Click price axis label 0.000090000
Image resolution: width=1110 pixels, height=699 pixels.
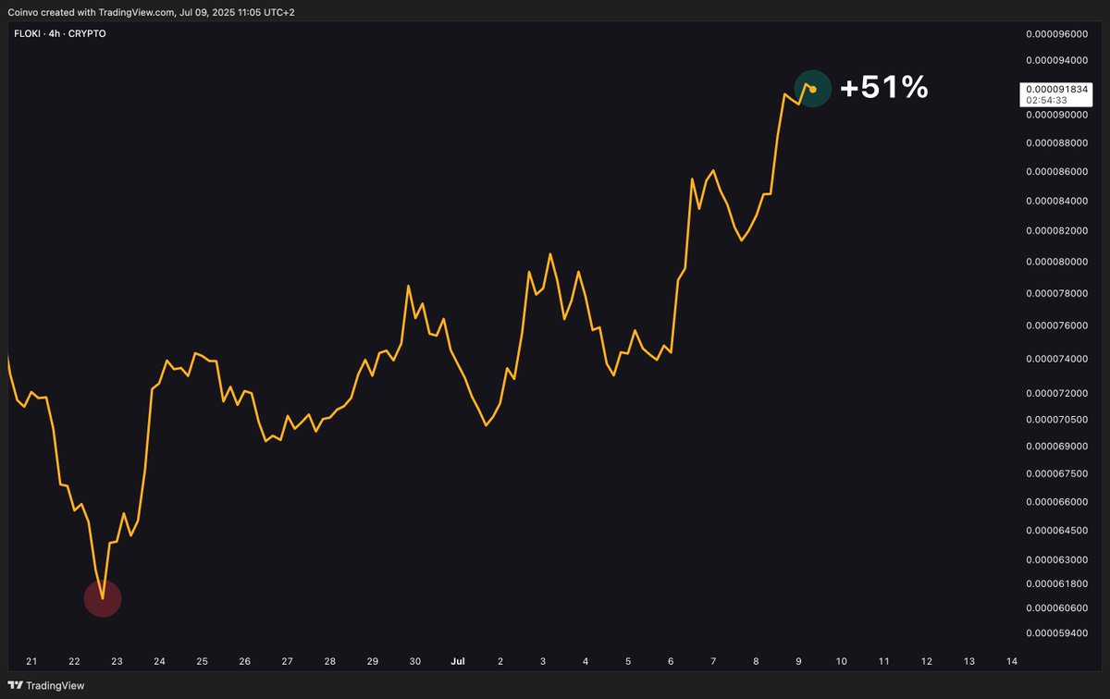(1059, 116)
